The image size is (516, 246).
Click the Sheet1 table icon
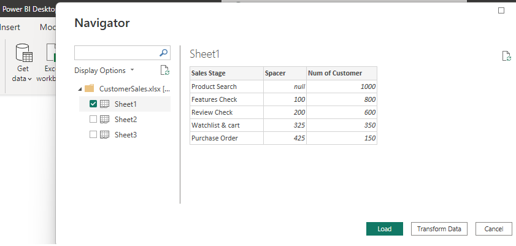pyautogui.click(x=104, y=104)
